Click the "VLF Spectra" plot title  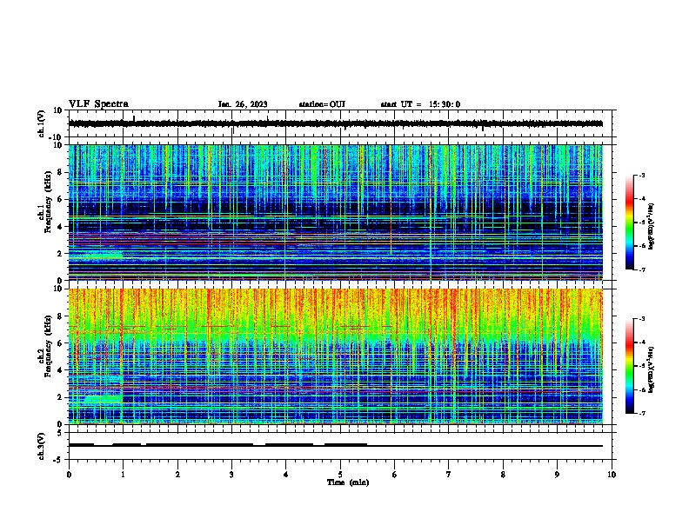point(98,104)
